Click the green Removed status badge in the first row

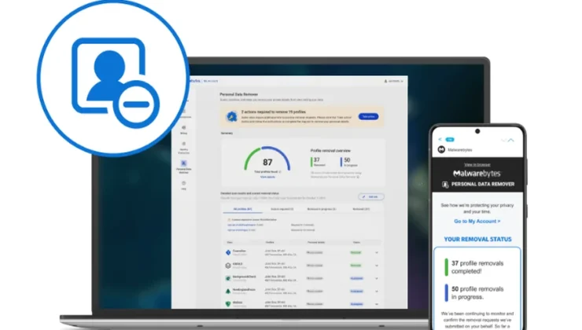coord(356,252)
